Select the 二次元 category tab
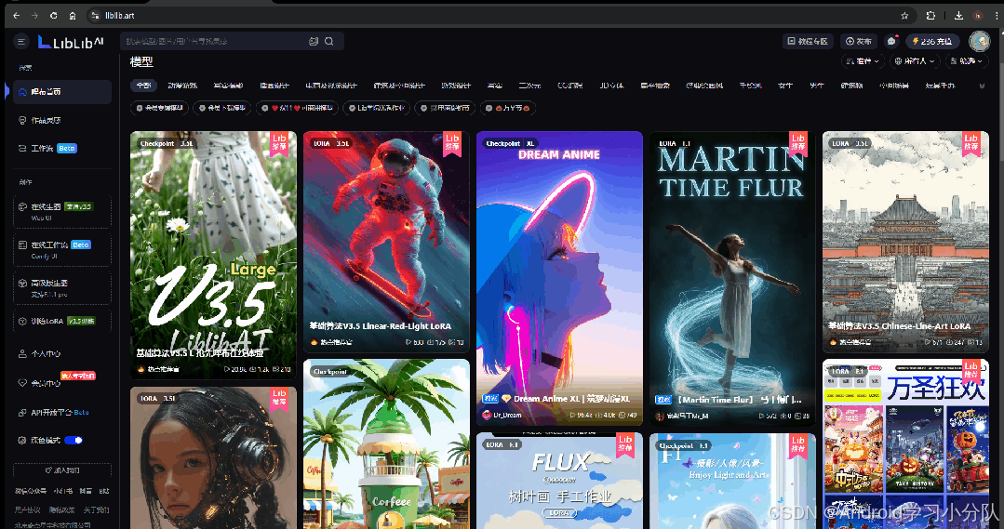The image size is (1004, 529). pyautogui.click(x=529, y=86)
